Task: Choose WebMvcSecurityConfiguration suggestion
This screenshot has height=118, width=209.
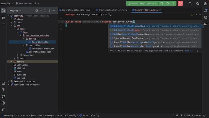Action: coord(155,34)
